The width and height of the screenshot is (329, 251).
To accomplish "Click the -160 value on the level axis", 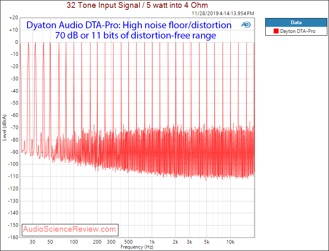I will [13, 237].
